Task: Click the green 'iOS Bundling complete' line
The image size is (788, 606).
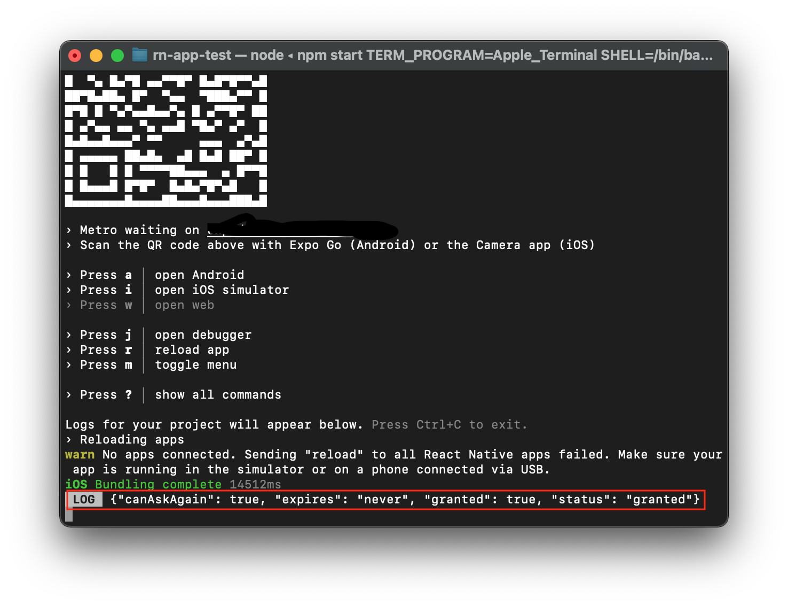Action: click(x=143, y=484)
